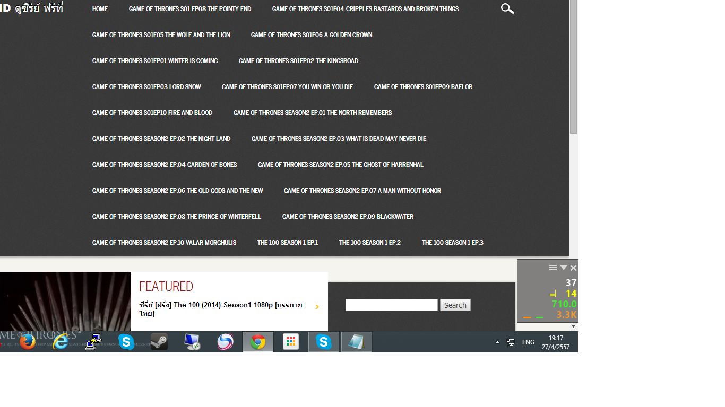Open Season2 EP.10 Valar Morghulis link
The image size is (725, 407).
[x=164, y=243]
